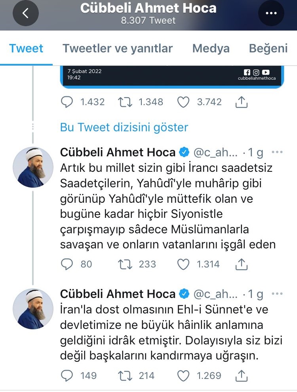Retweet the tweet with 214 retweets

point(126,375)
